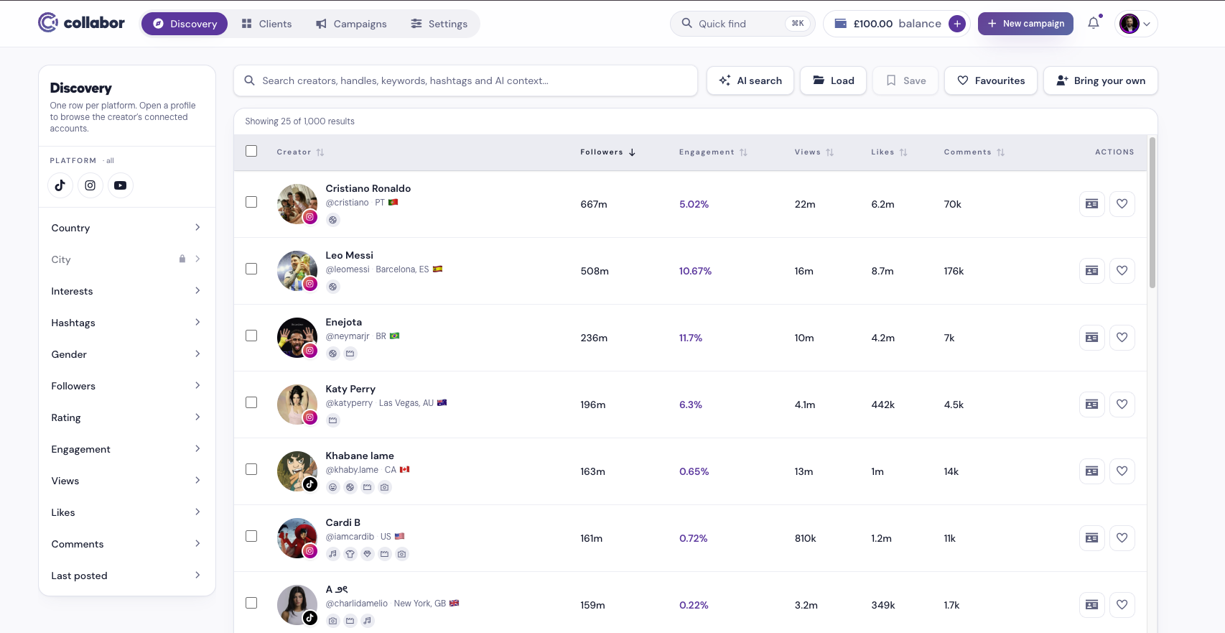Open Cardi B's profile card icon
The image size is (1225, 633).
pyautogui.click(x=1092, y=538)
